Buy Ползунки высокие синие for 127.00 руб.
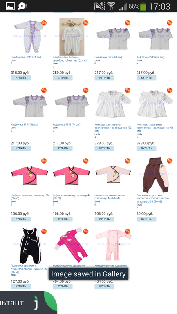Screen dimensions: 177x314 (x=21, y=287)
